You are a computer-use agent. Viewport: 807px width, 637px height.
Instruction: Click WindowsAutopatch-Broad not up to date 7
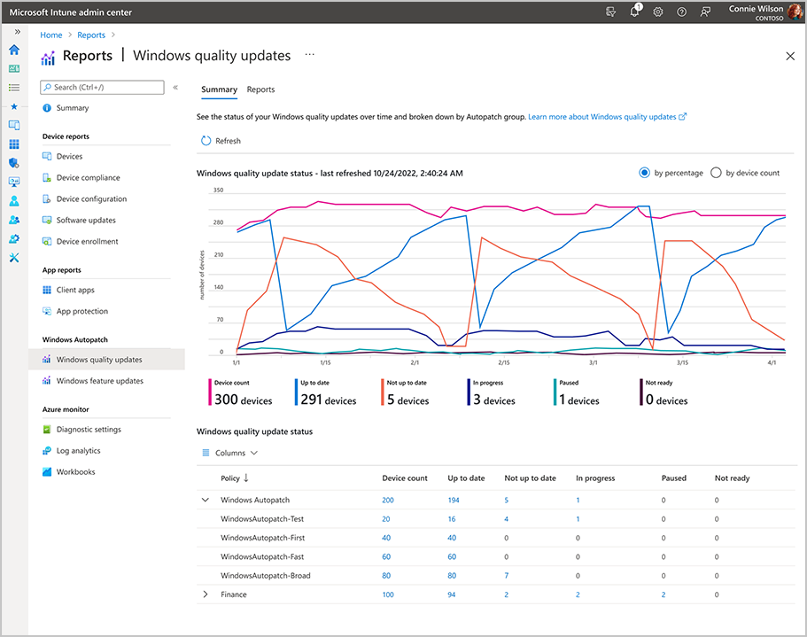tap(506, 576)
